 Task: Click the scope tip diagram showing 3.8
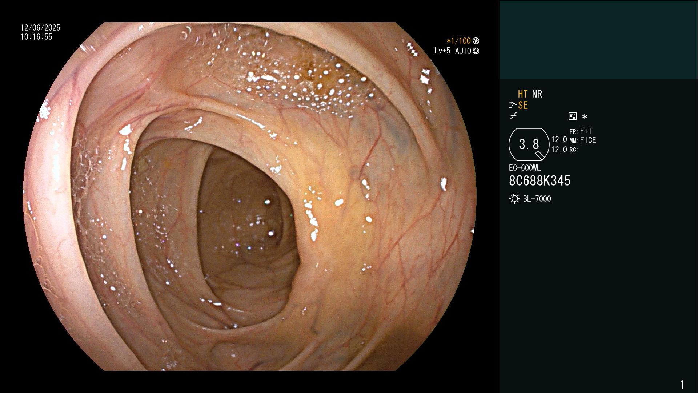(529, 144)
